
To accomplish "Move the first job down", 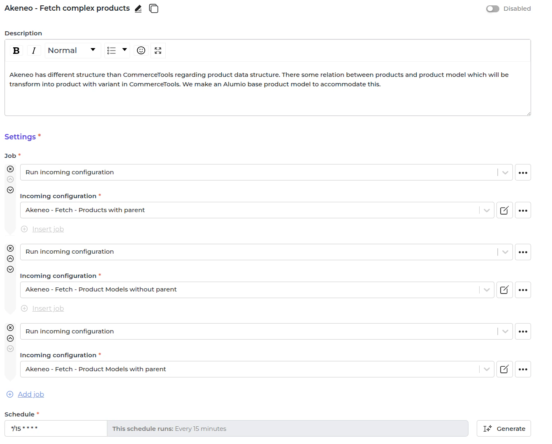I will click(10, 190).
